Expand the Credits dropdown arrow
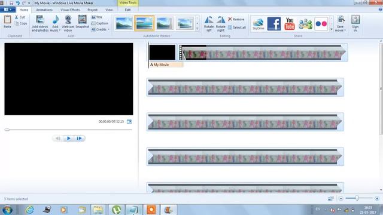383x215 pixels. pyautogui.click(x=108, y=29)
